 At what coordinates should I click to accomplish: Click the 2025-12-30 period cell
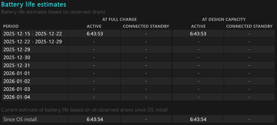[17, 58]
